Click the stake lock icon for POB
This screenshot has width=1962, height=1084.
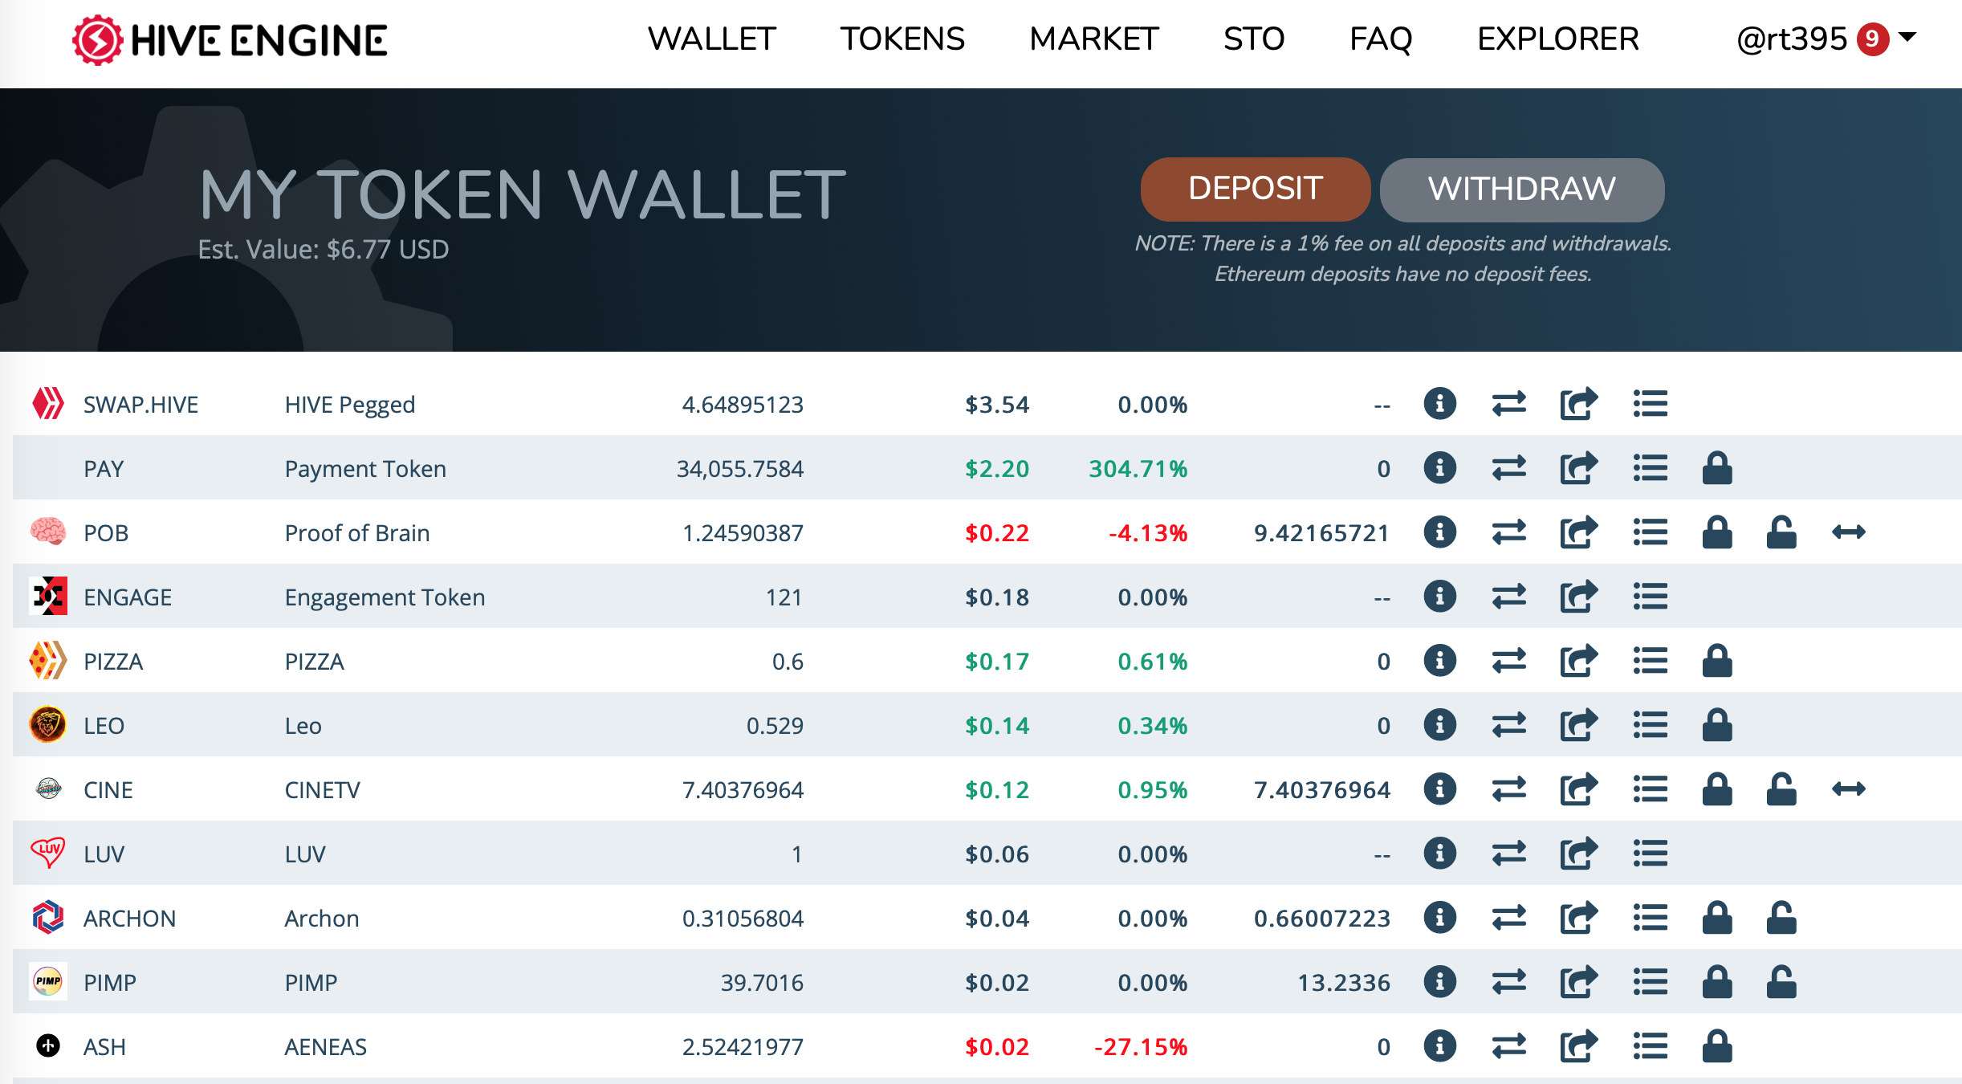click(1717, 532)
